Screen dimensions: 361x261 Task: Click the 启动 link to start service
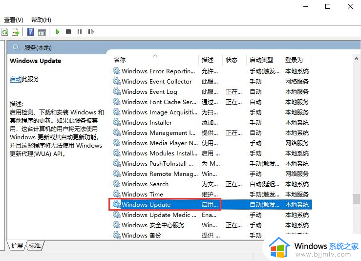pos(16,79)
